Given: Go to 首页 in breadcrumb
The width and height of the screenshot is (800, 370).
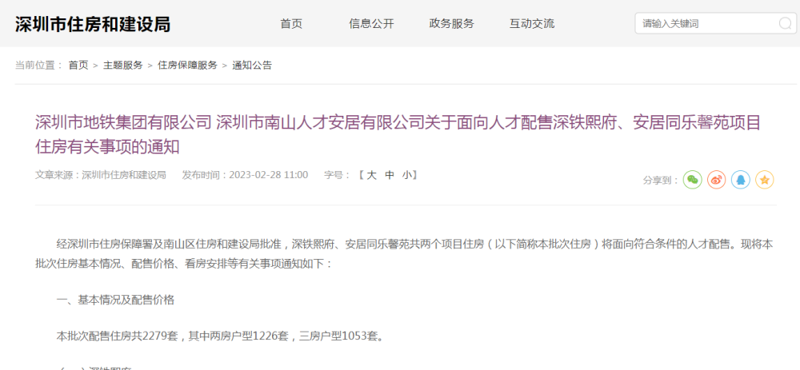Looking at the screenshot, I should click(x=78, y=66).
